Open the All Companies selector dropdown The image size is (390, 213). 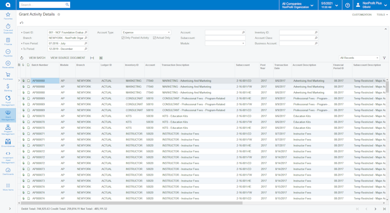pyautogui.click(x=297, y=5)
